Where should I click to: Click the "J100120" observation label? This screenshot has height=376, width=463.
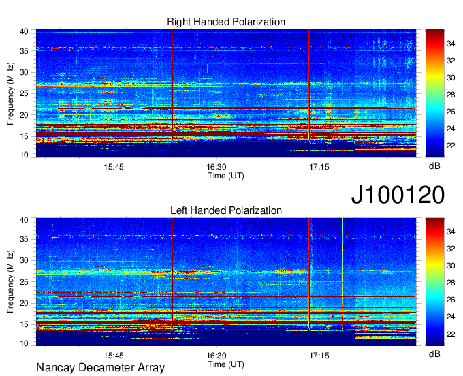point(398,195)
